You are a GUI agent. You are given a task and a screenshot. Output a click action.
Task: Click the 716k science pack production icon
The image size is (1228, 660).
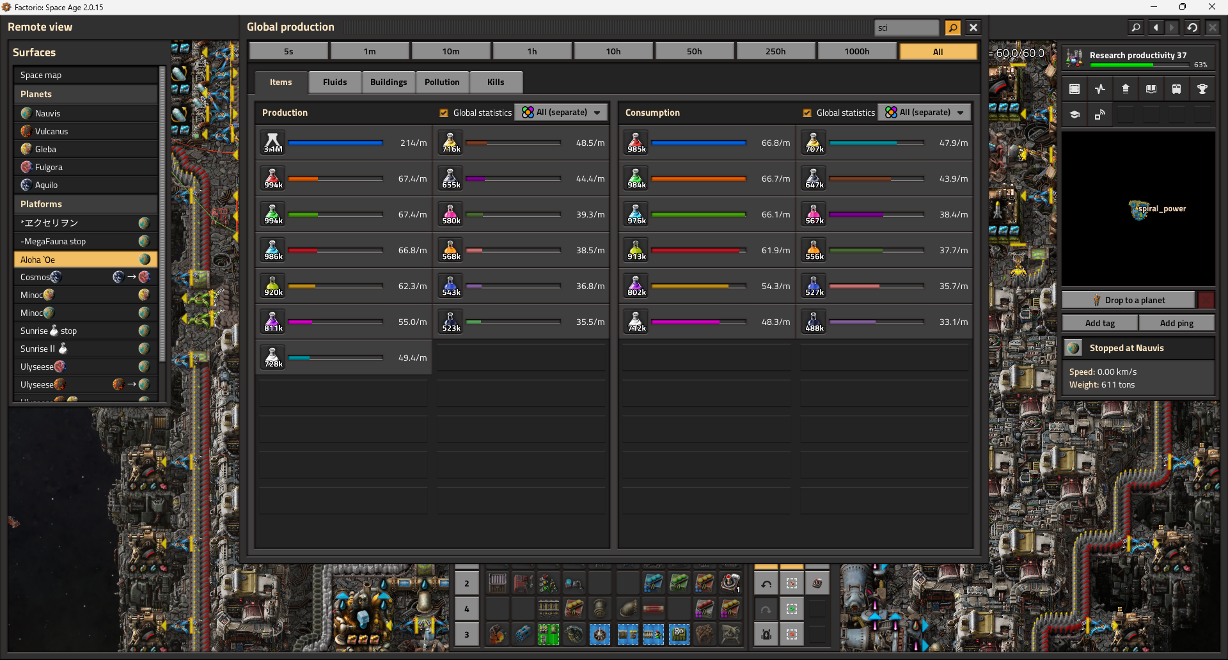click(451, 143)
